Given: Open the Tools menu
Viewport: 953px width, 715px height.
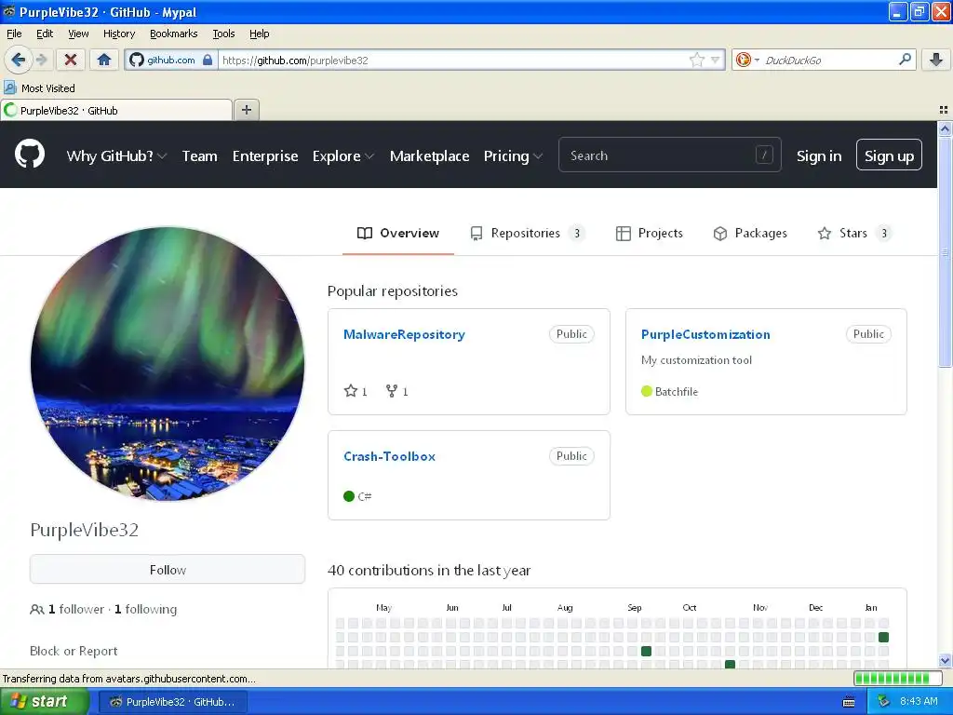Looking at the screenshot, I should pyautogui.click(x=223, y=34).
